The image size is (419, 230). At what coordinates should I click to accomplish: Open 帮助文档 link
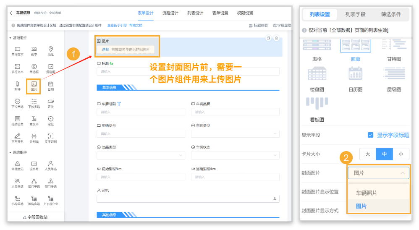(x=136, y=25)
